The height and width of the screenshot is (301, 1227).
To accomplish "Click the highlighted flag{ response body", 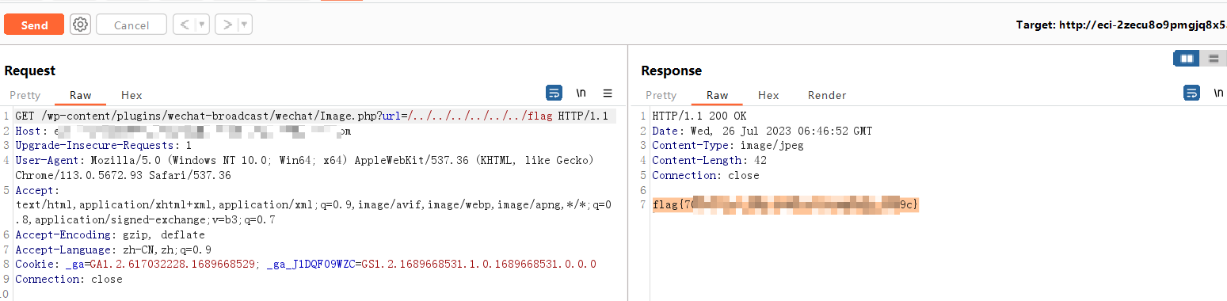I will (x=786, y=205).
